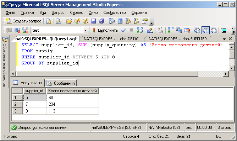Display the Estimated Execution Plan icon
237x141 pixels.
pos(140,30)
